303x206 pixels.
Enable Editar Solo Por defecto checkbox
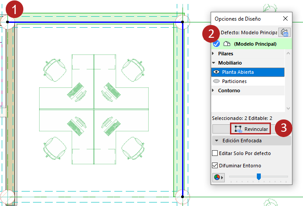215,153
